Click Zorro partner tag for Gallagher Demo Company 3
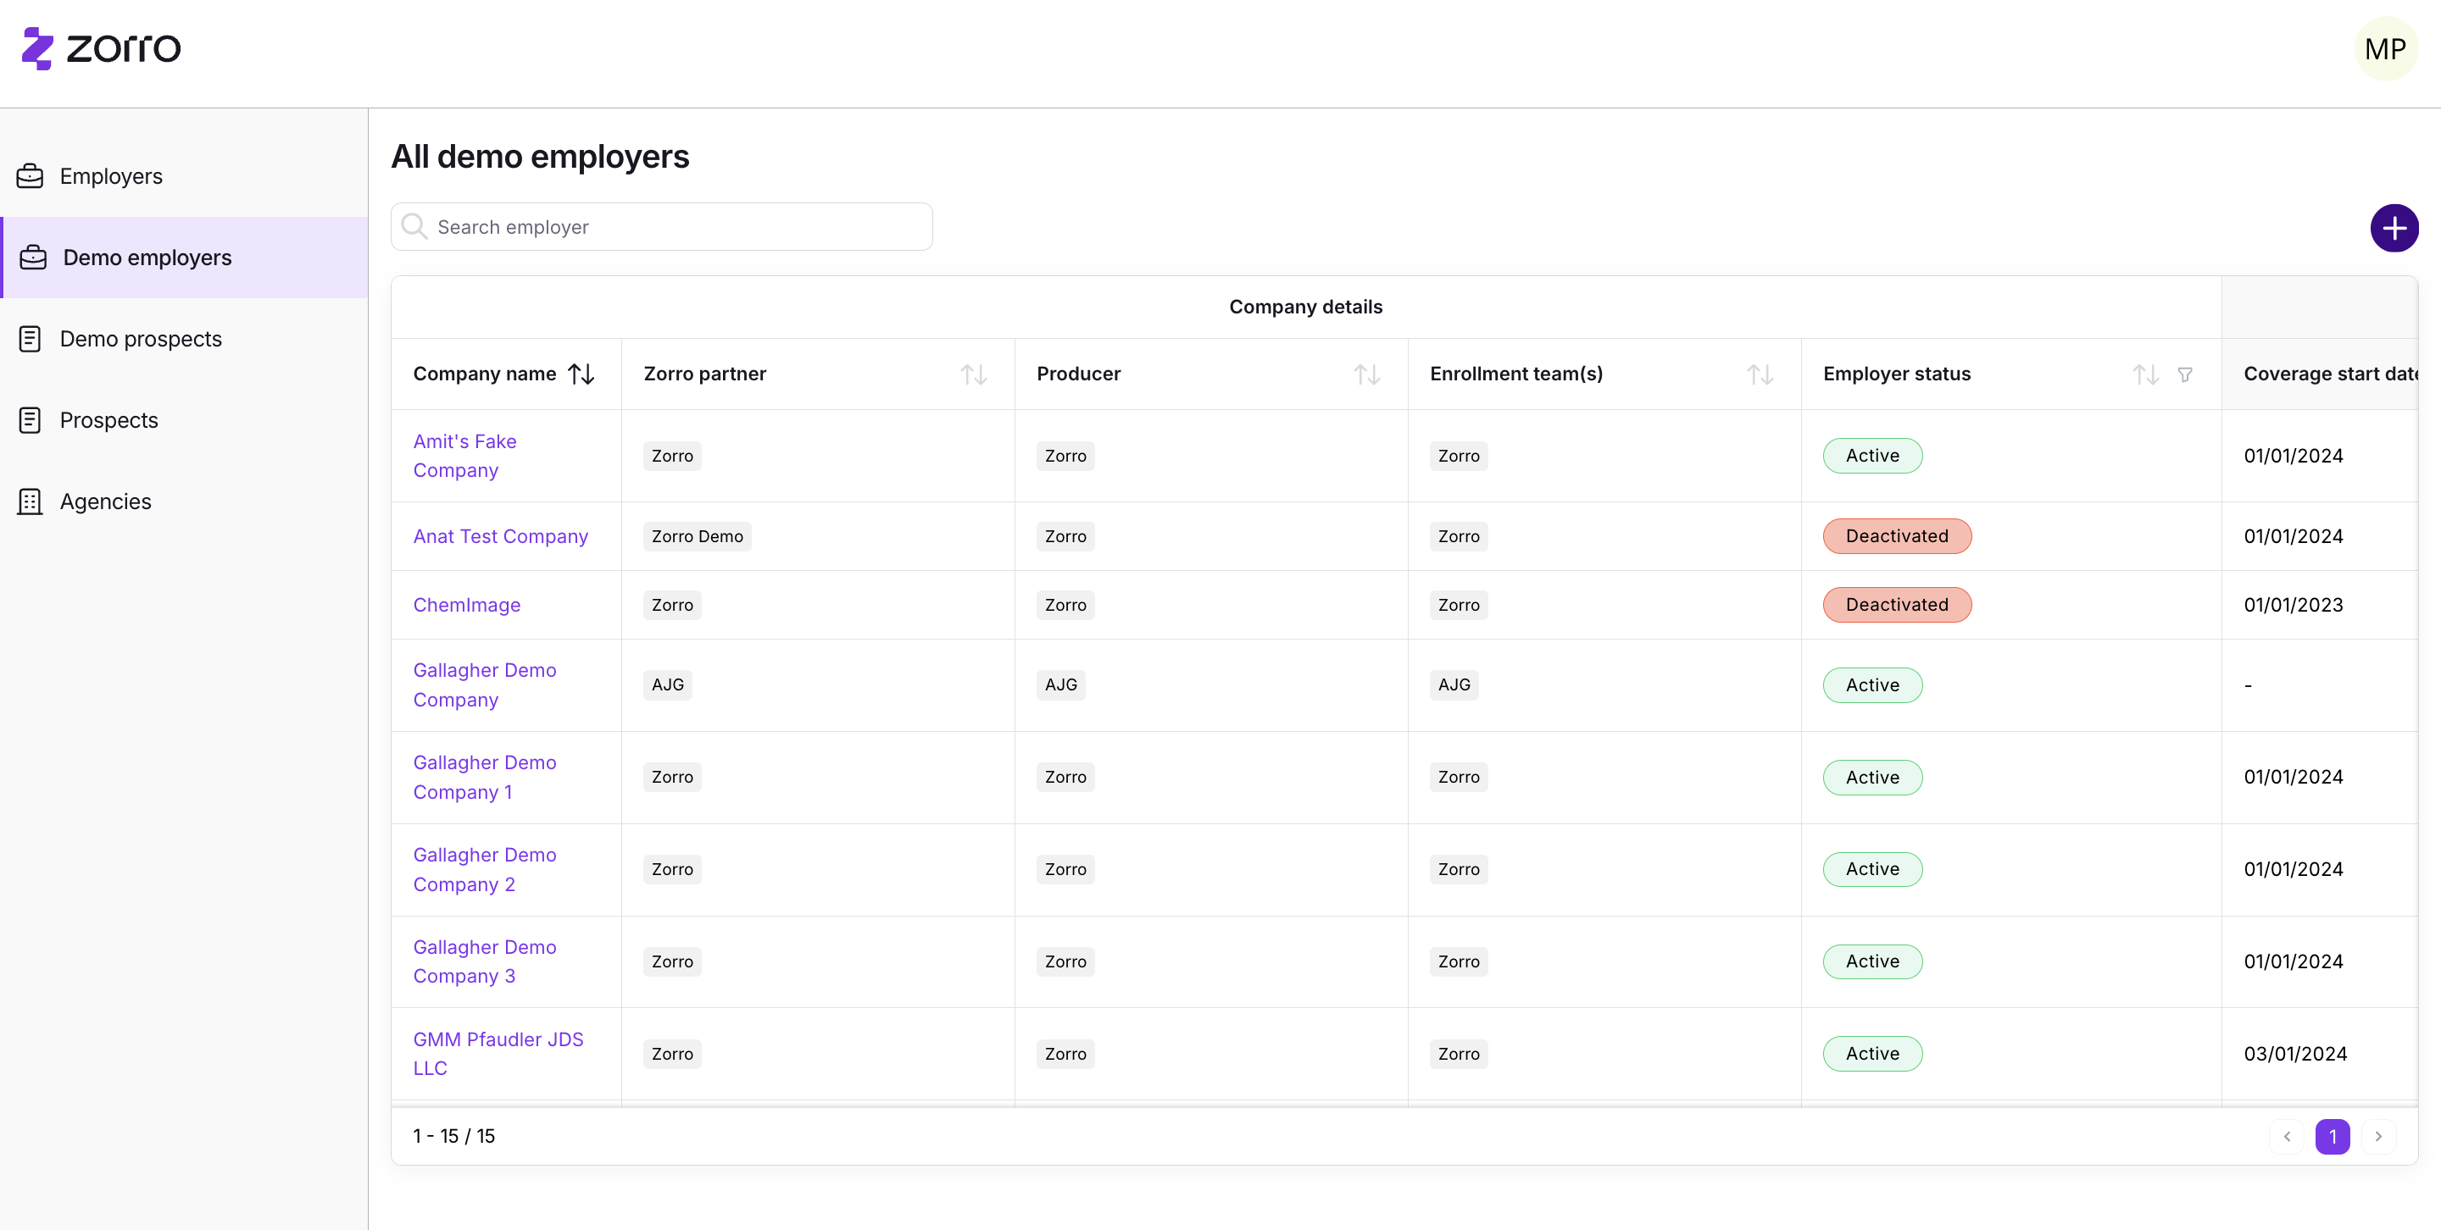Viewport: 2441px width, 1230px height. click(x=672, y=961)
